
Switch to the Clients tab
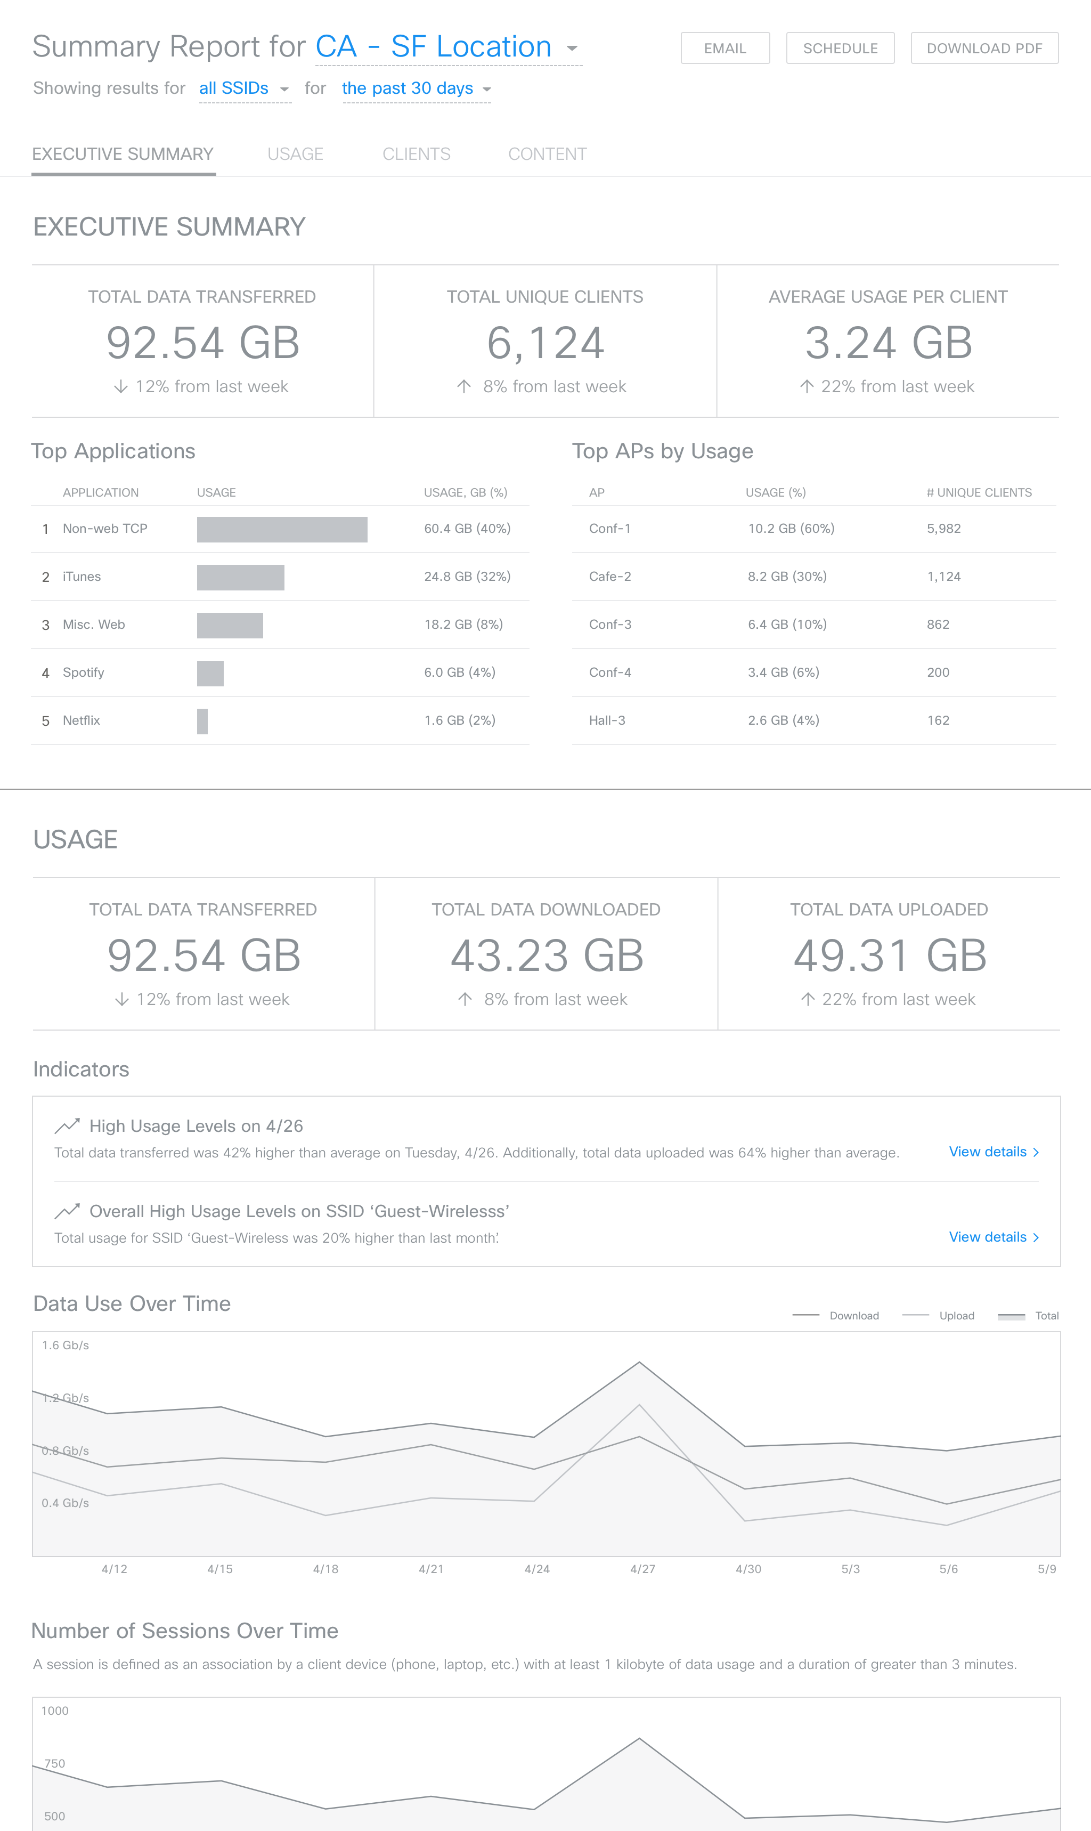click(x=416, y=153)
